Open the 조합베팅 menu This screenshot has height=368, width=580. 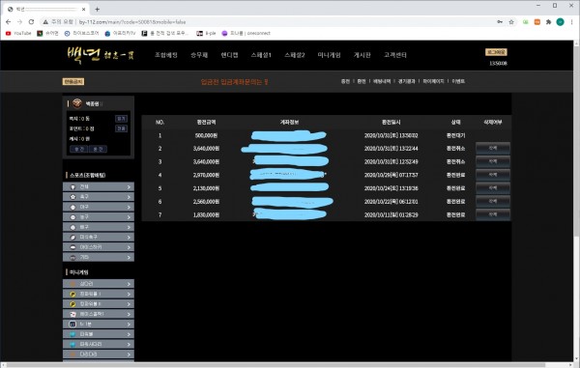coord(166,55)
